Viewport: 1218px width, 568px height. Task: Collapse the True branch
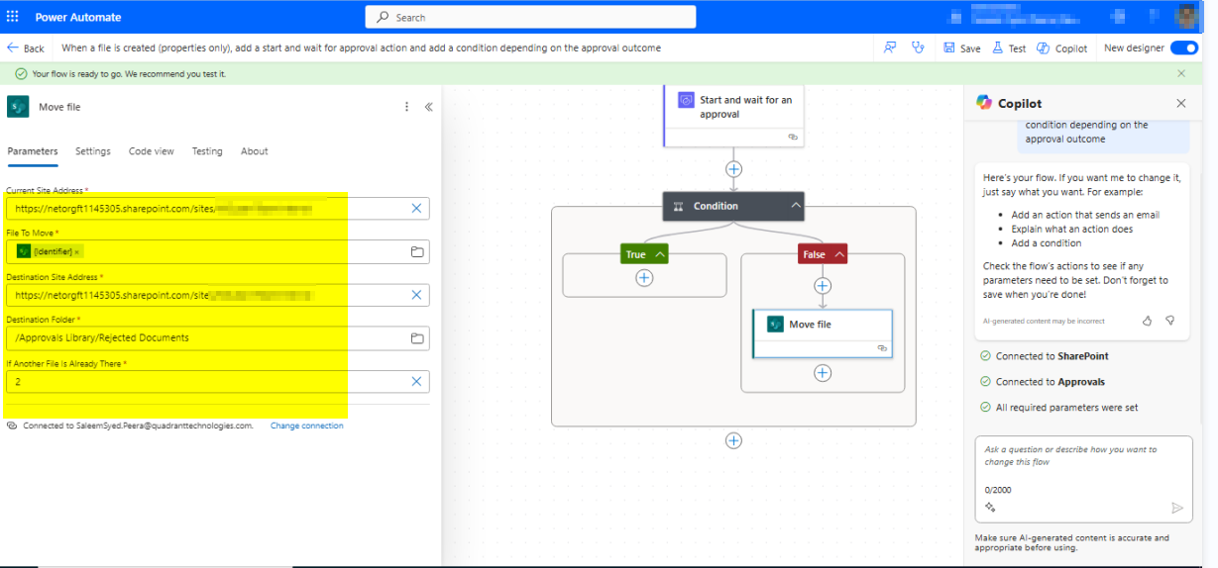[x=661, y=254]
